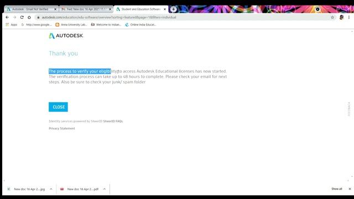Click the Thank you heading

[64, 54]
